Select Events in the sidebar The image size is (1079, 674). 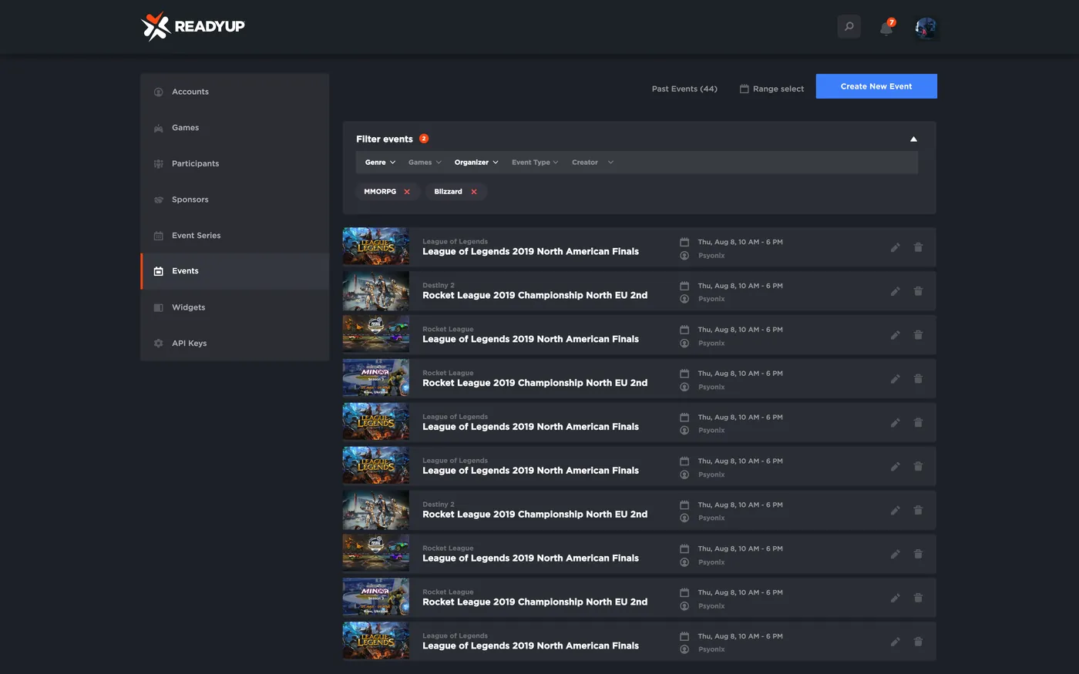click(x=235, y=271)
